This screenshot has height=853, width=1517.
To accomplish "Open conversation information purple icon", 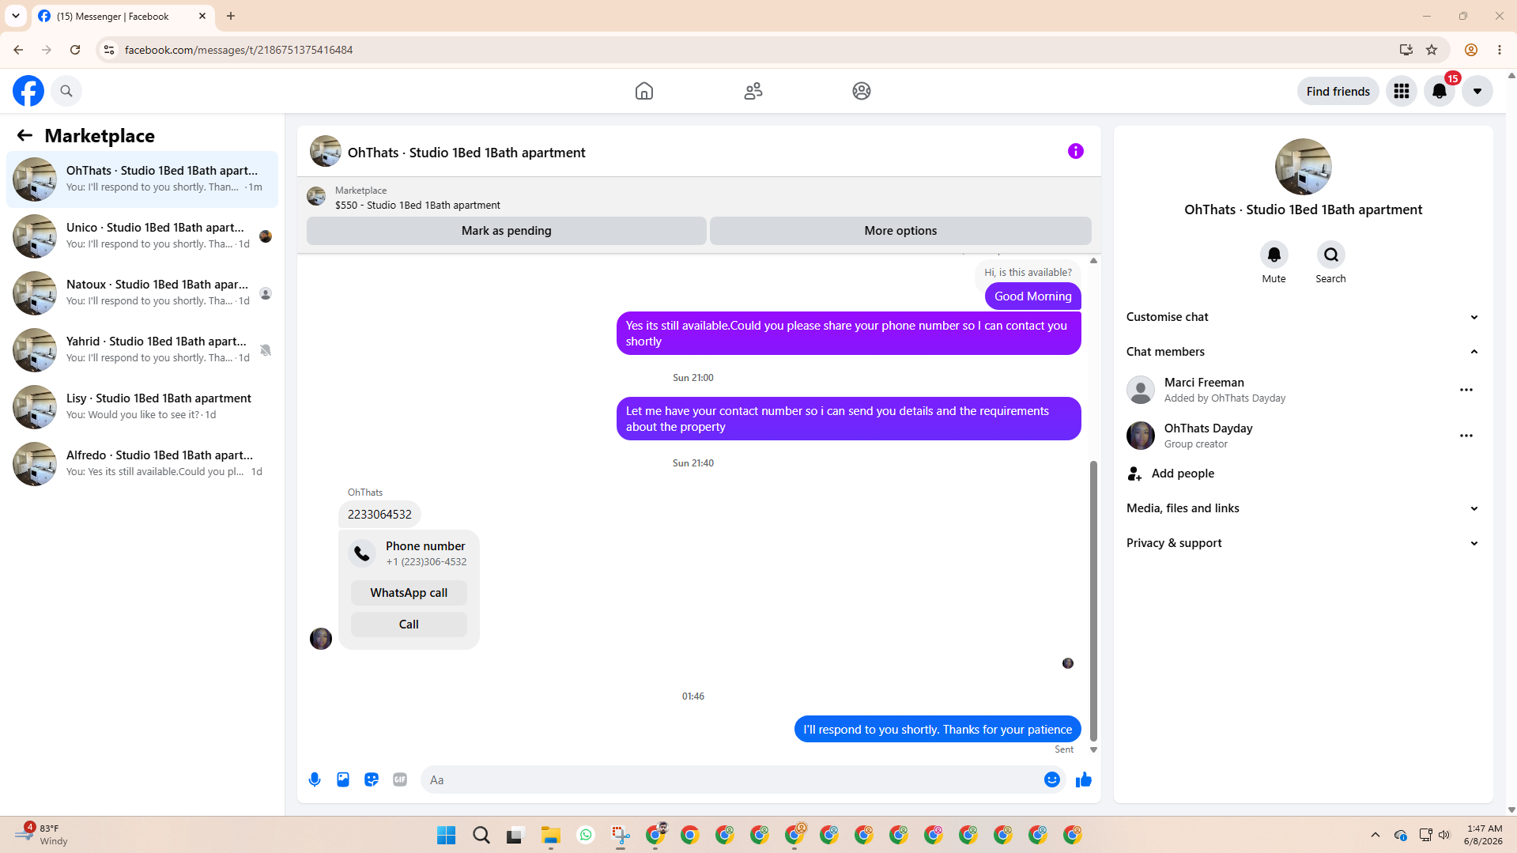I will (1076, 151).
